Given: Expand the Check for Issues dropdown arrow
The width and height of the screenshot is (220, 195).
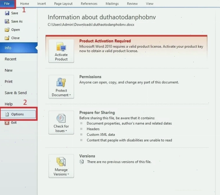Looking at the screenshot, I should tap(66, 131).
